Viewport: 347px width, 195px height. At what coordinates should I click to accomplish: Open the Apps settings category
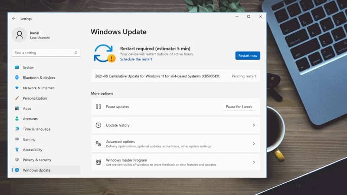(46, 108)
